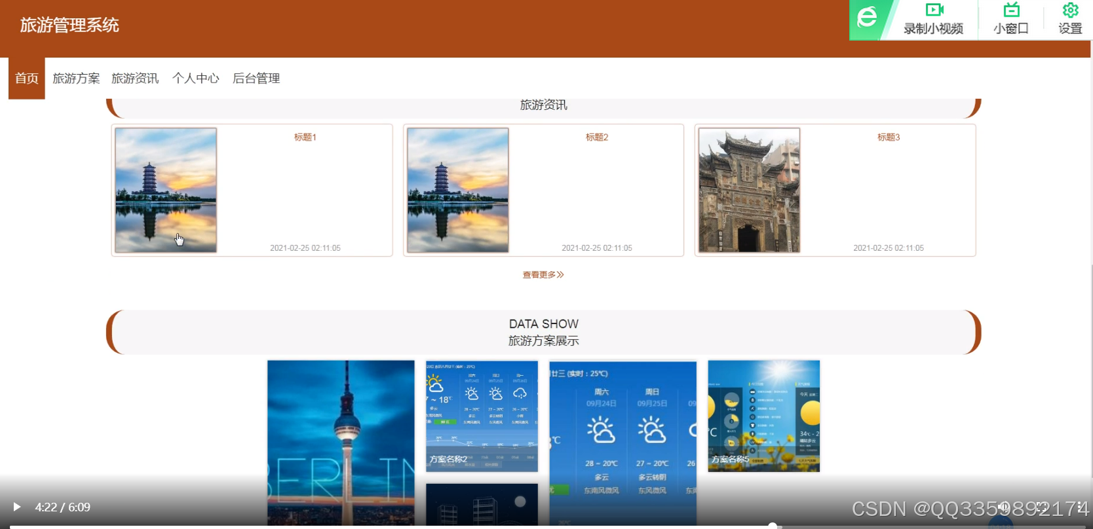The image size is (1093, 529).
Task: Click the 360 browser logo icon
Action: pos(867,18)
